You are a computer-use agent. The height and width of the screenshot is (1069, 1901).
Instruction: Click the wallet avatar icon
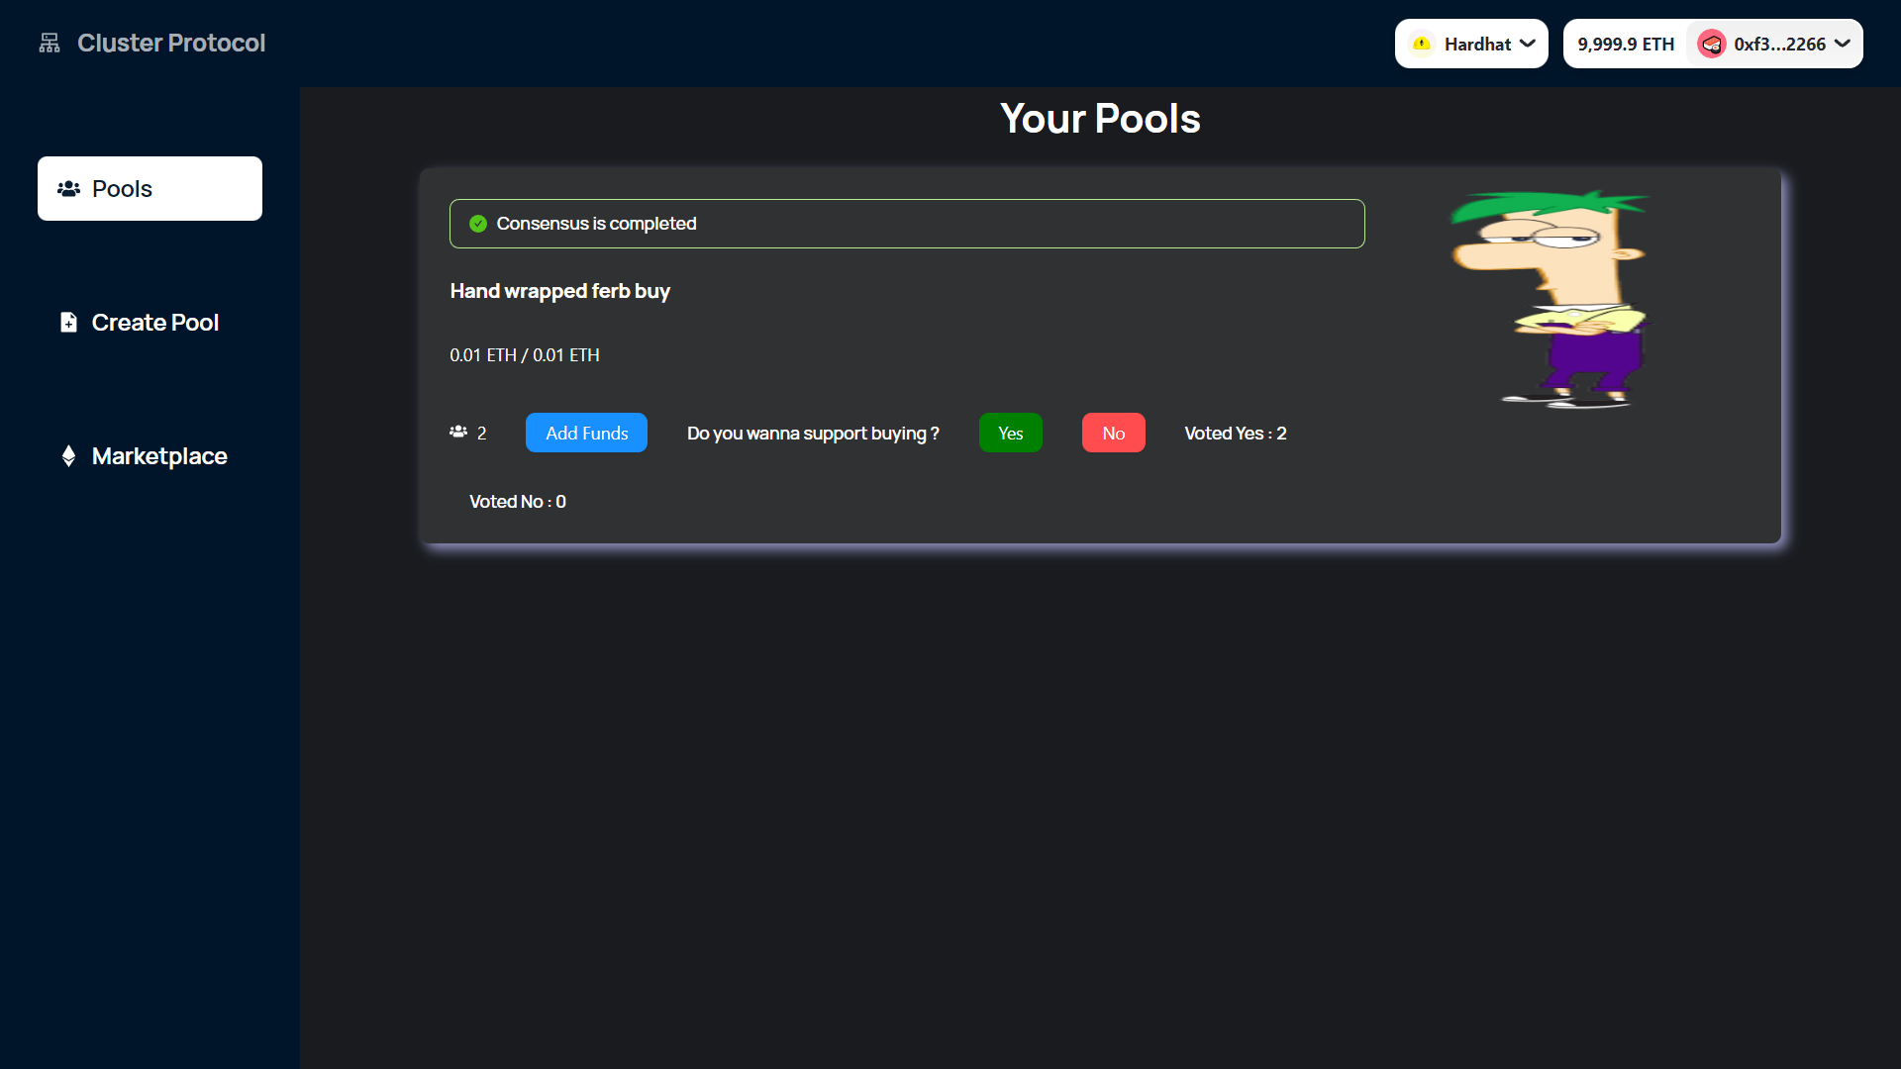(x=1711, y=44)
